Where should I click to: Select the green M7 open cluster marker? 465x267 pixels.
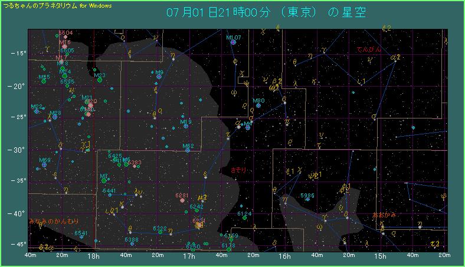[x=104, y=180]
